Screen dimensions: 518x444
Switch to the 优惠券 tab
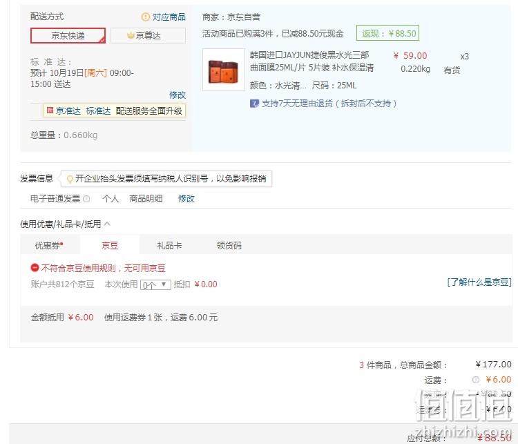click(x=49, y=245)
